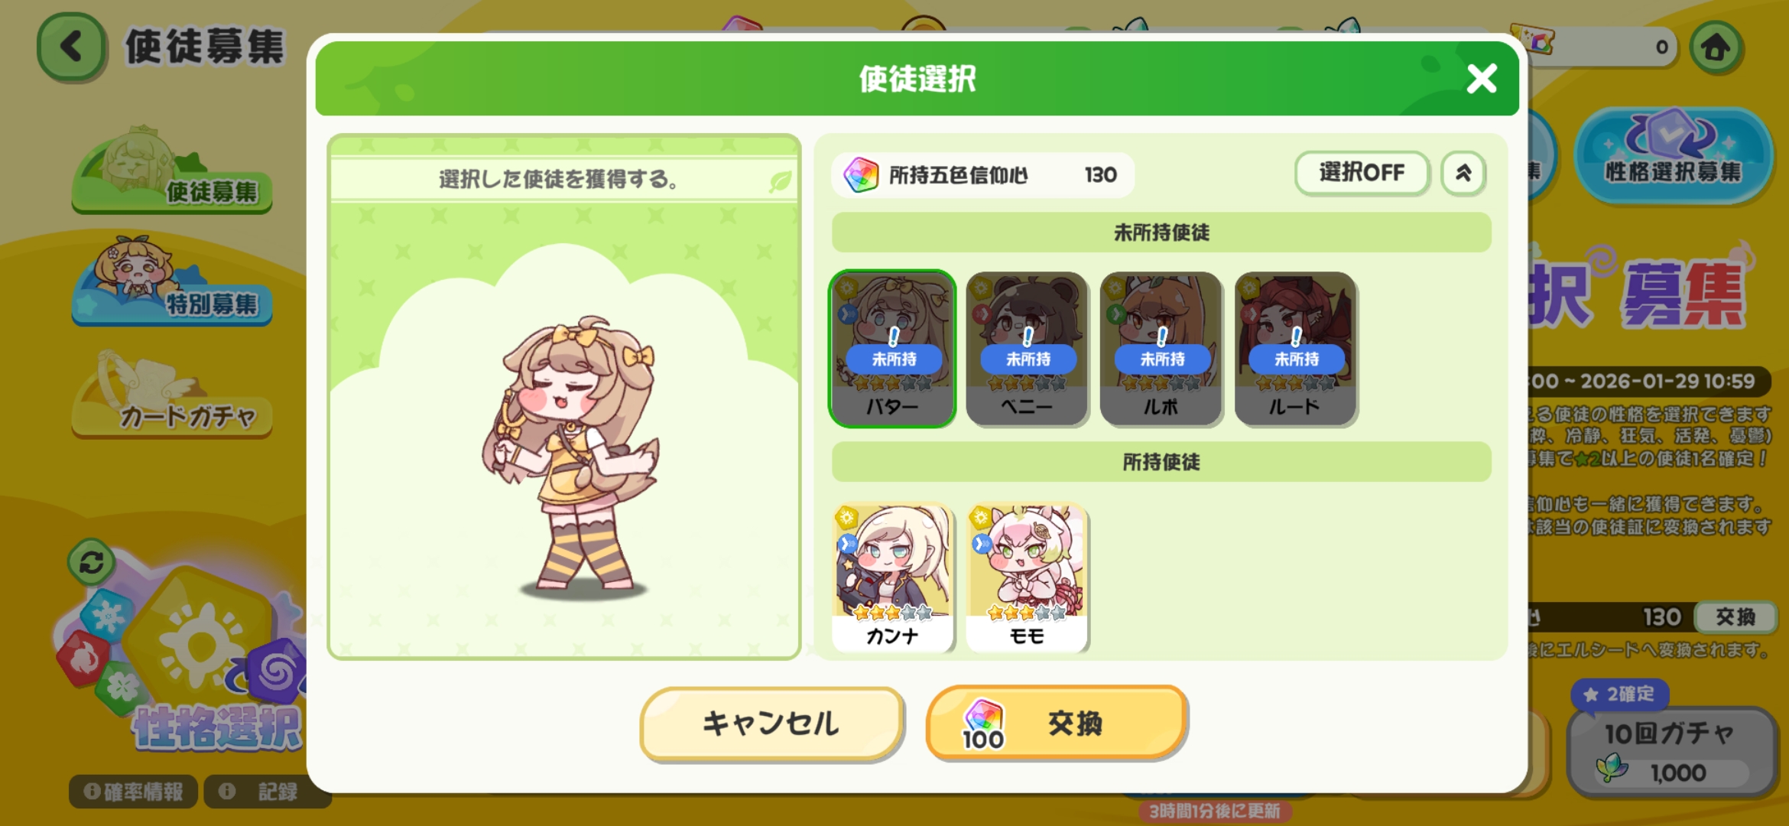
Task: Select unowned apostle ベニー
Action: coord(1027,348)
